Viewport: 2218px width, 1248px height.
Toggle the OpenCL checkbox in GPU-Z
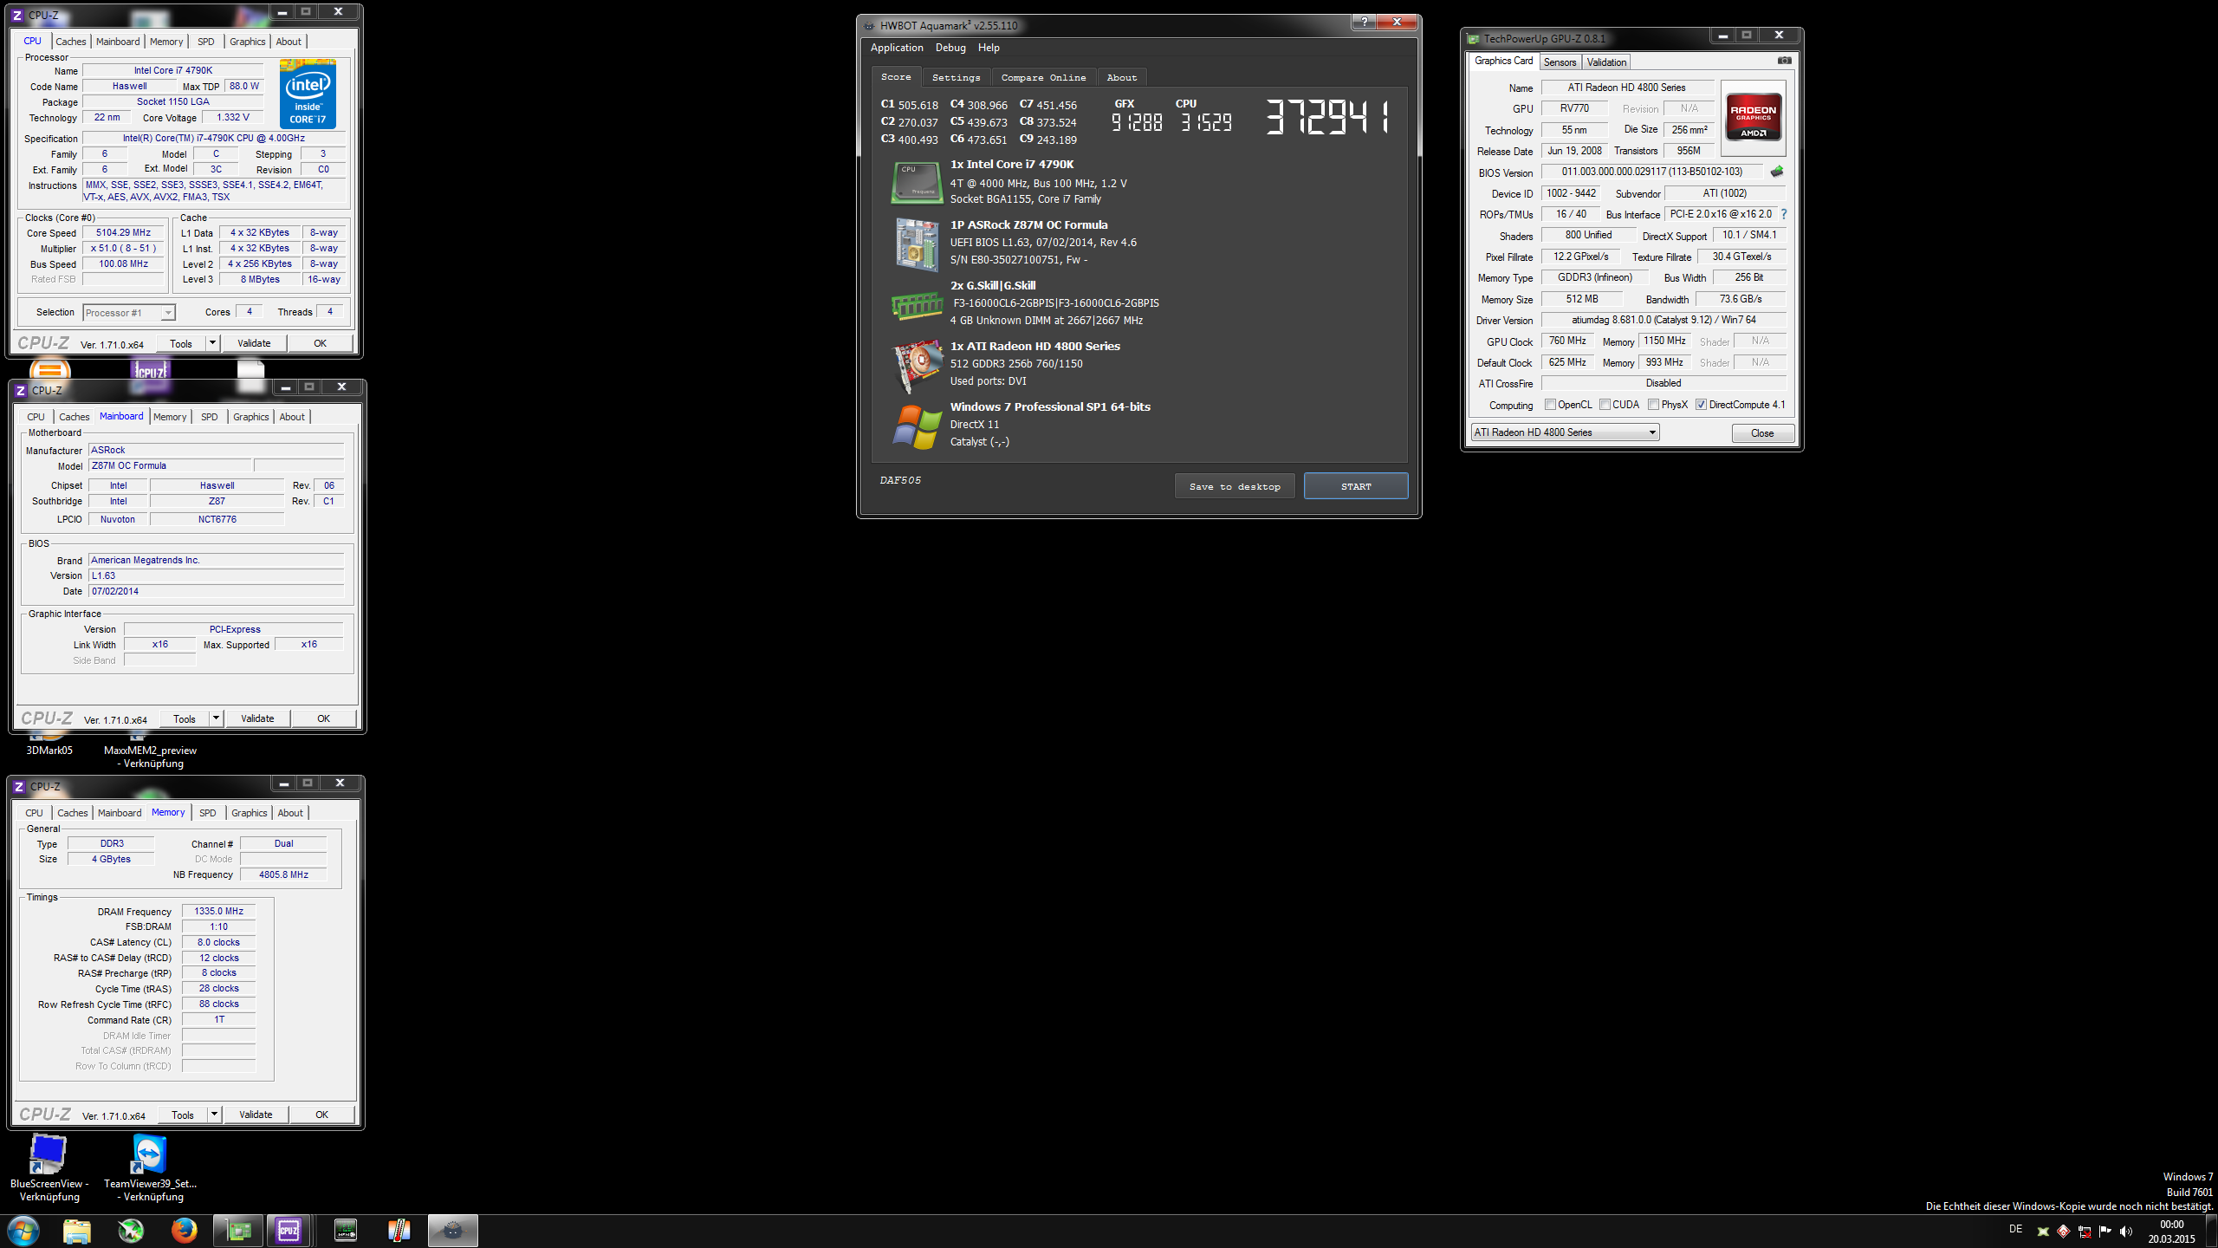click(1550, 405)
